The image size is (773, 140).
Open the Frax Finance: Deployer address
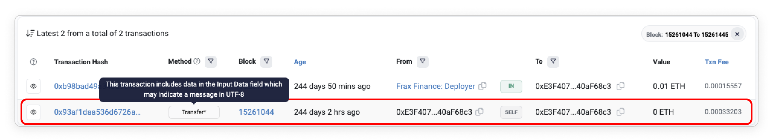(x=435, y=86)
